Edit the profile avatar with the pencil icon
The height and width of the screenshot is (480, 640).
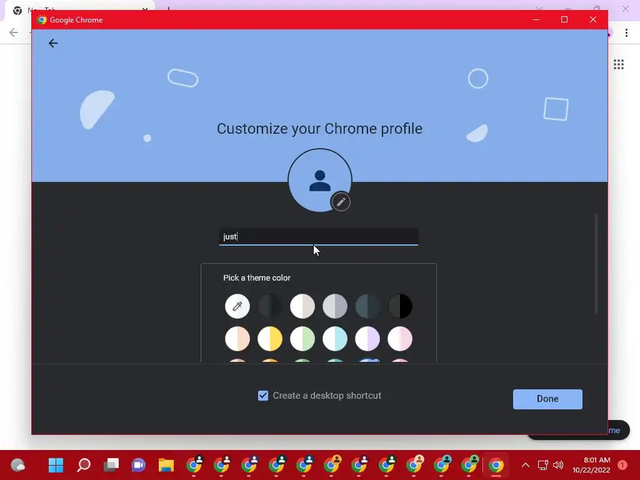341,202
